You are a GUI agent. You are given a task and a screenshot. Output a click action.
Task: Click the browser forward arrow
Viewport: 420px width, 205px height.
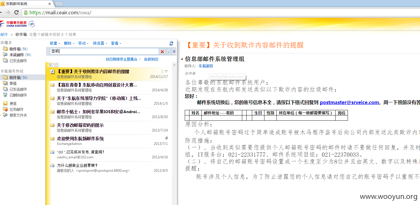(x=8, y=12)
